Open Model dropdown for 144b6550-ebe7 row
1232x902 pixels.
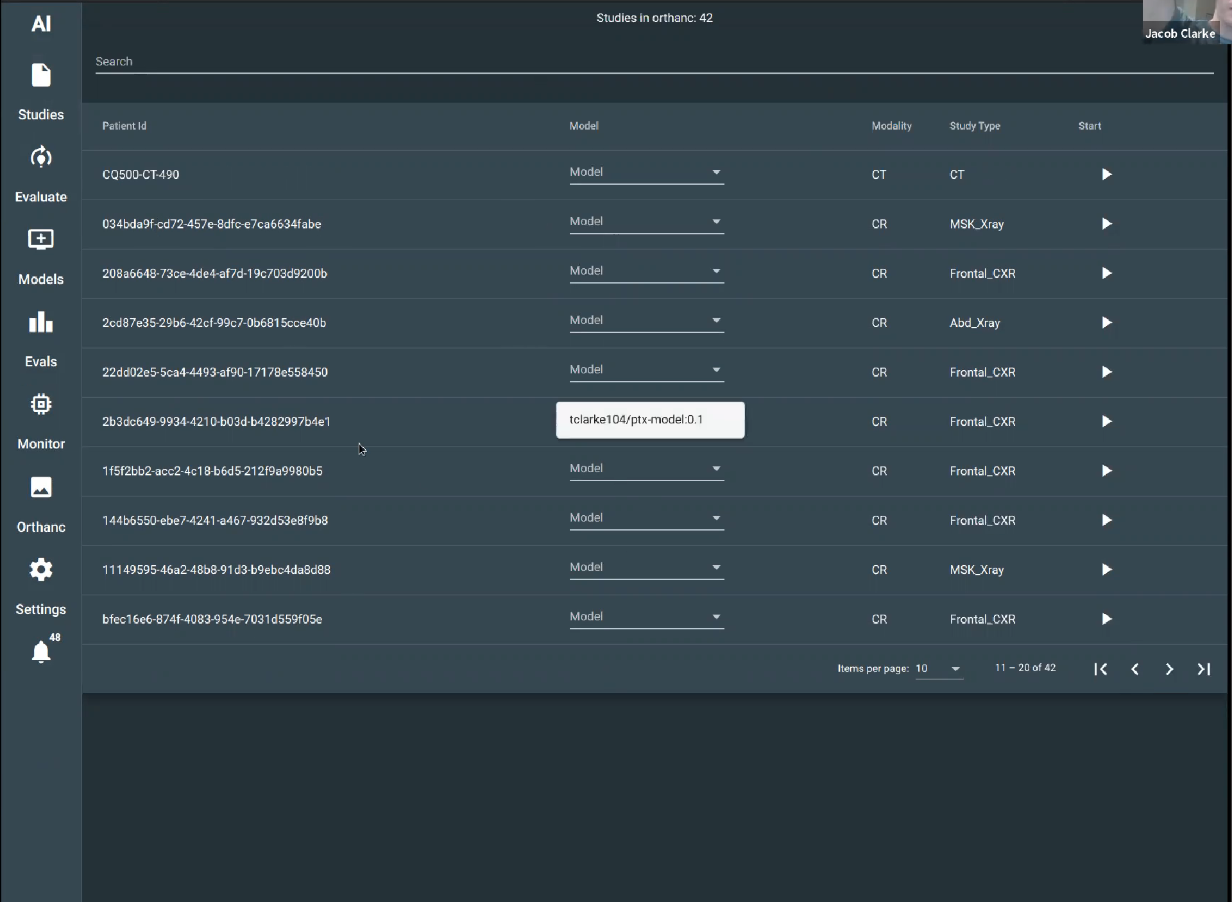pyautogui.click(x=647, y=518)
